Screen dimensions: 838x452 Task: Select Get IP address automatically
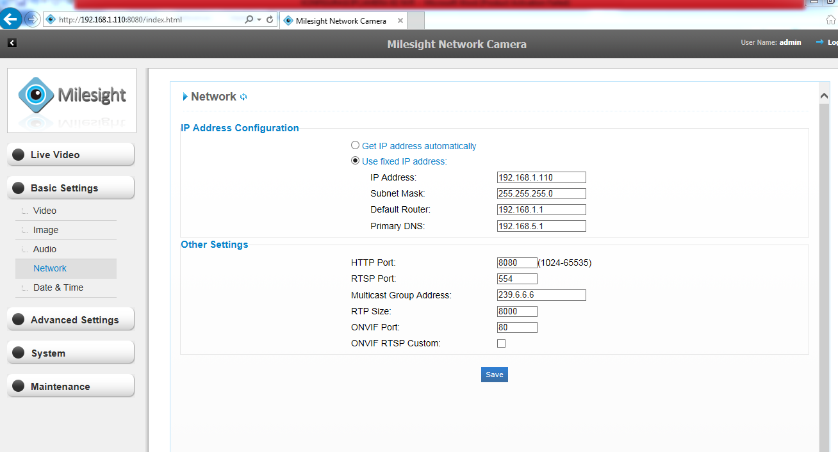click(355, 145)
